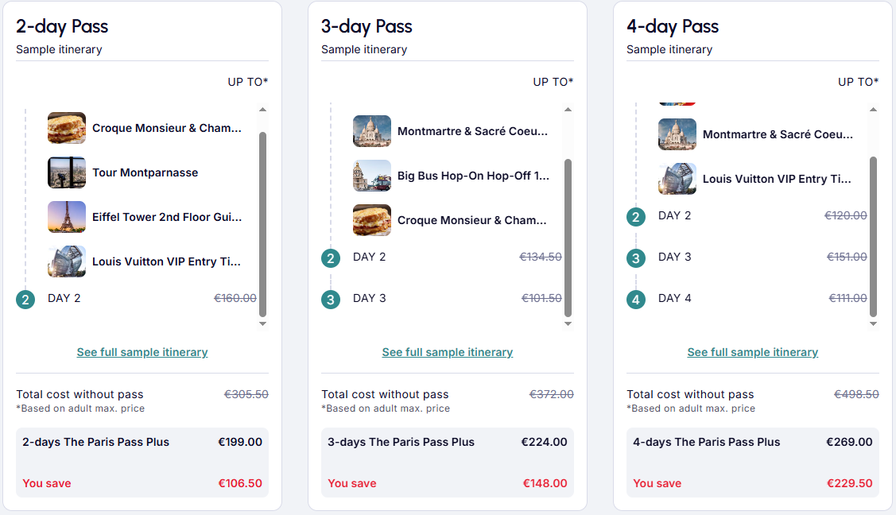Select the DAY 3 badge in 3-day Pass
Image resolution: width=896 pixels, height=515 pixels.
coord(330,298)
